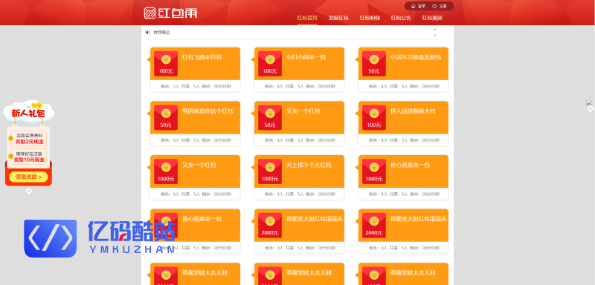This screenshot has width=595, height=285.
Task: Open the 小试牛刀恭喜发财包 title
Action: point(416,57)
